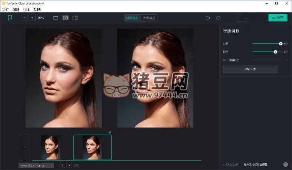Zoom out with the minus button
The width and height of the screenshot is (292, 170).
pyautogui.click(x=25, y=18)
